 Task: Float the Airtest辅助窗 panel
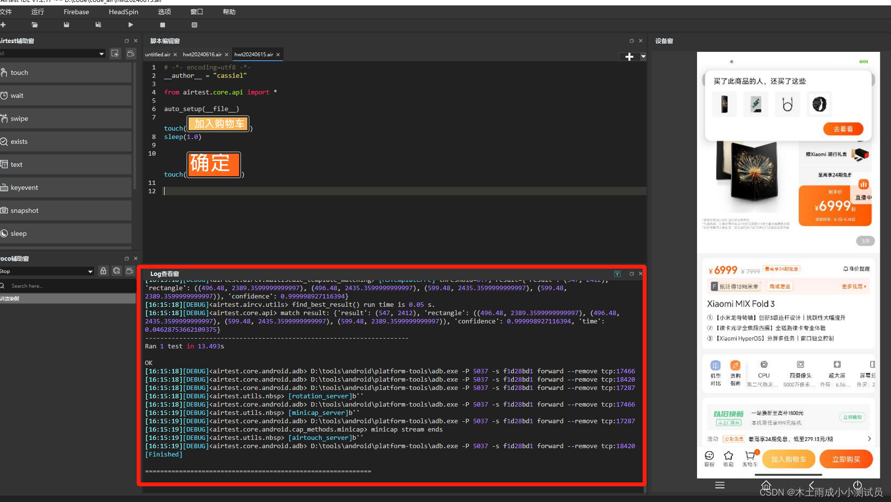tap(126, 41)
